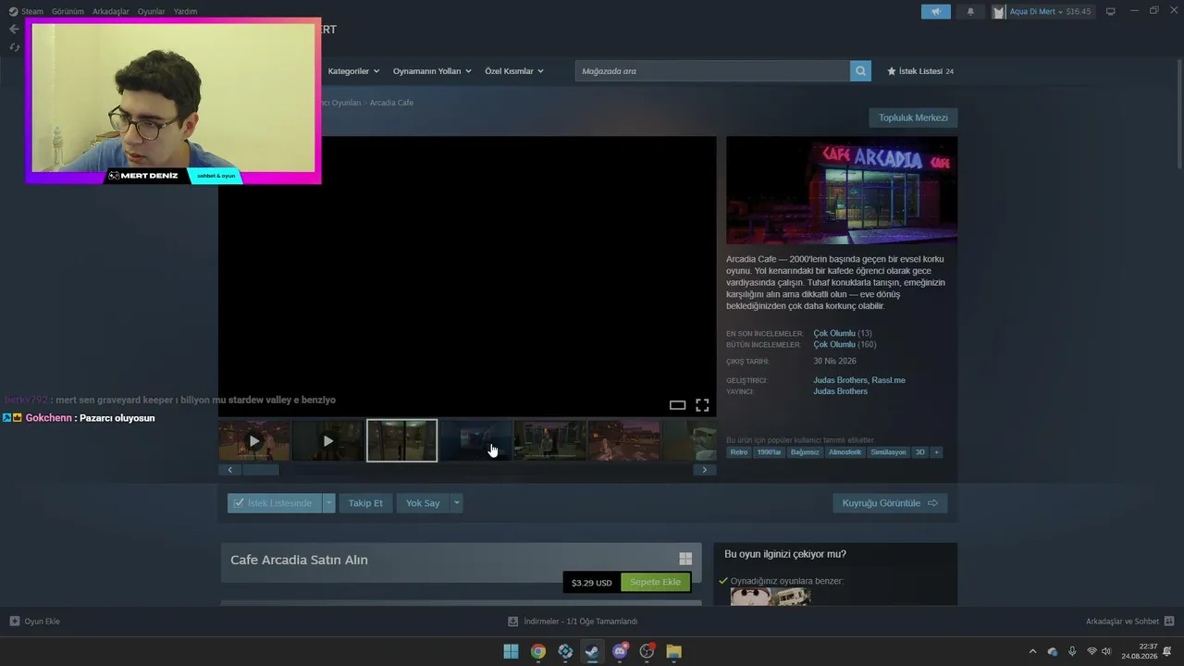Viewport: 1184px width, 666px height.
Task: Expand the Kategoriler dropdown
Action: (353, 71)
